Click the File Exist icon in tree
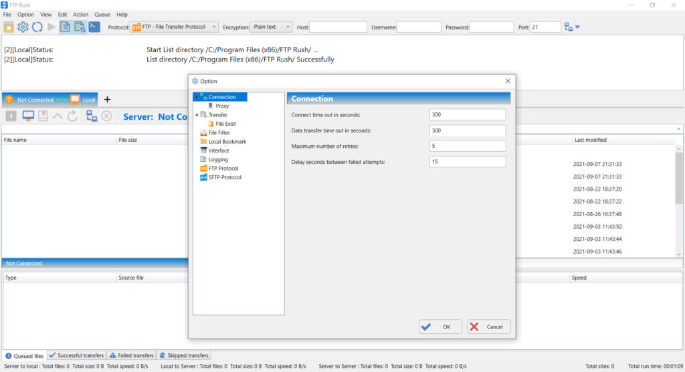 click(211, 124)
